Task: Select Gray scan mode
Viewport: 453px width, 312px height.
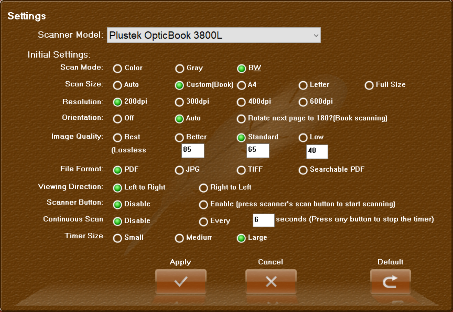Action: [x=179, y=68]
